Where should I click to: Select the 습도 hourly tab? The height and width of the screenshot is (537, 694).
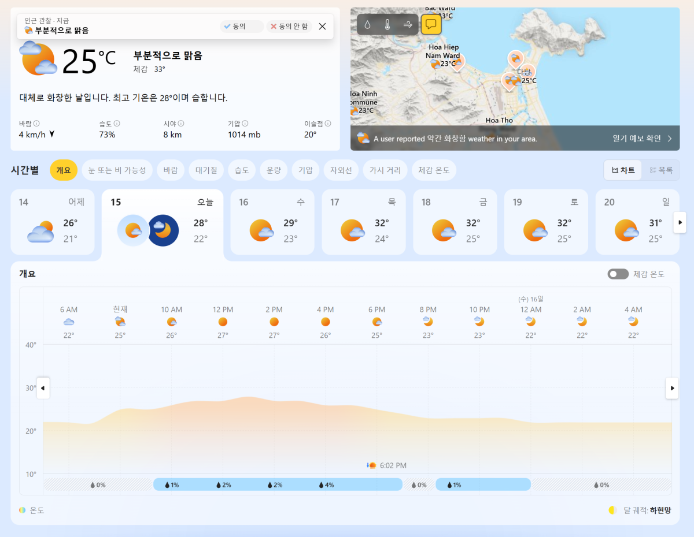[242, 170]
